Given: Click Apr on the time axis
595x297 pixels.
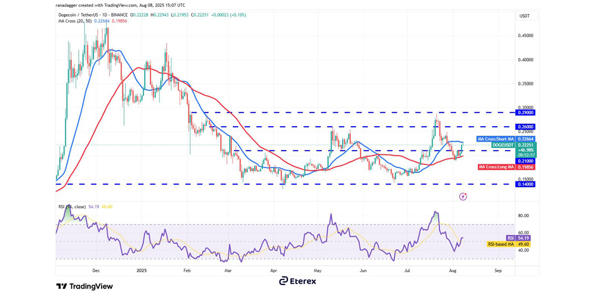Looking at the screenshot, I should click(274, 271).
